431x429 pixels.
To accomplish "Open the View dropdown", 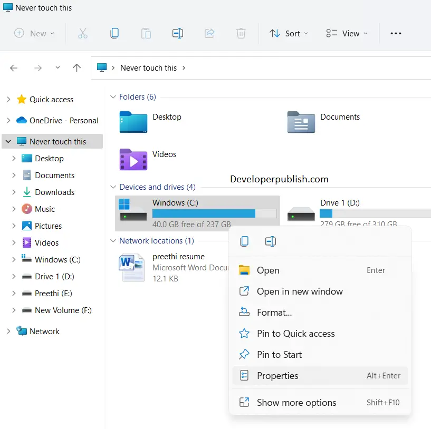I will pos(347,34).
